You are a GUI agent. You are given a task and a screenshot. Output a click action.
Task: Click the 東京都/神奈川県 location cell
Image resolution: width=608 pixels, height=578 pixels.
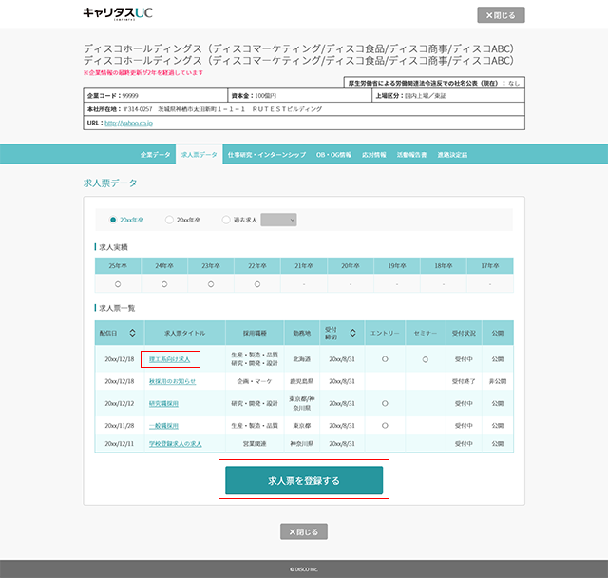[x=302, y=403]
